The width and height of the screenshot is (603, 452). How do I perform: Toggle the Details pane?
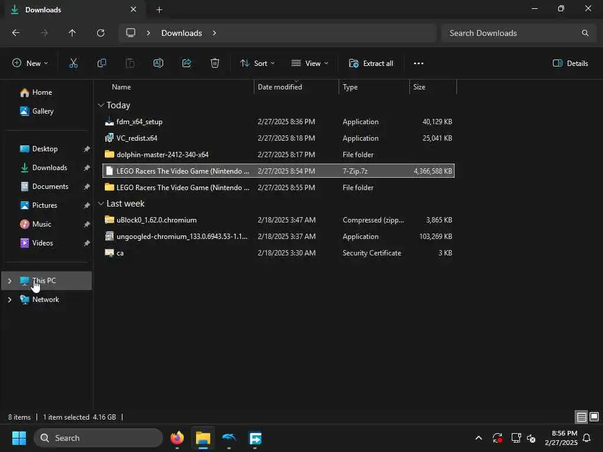(570, 64)
